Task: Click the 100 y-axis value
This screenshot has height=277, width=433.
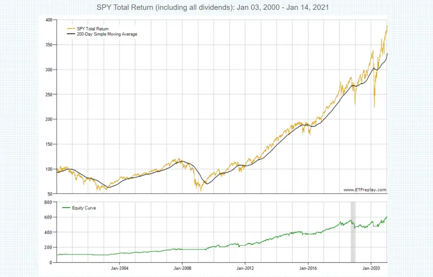Action: (x=49, y=169)
